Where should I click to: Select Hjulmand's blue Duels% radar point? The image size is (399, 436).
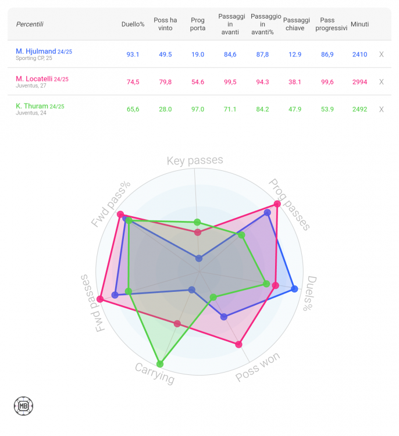point(295,289)
